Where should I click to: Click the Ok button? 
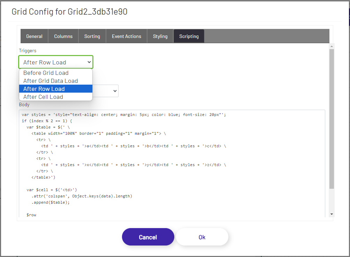(x=202, y=237)
